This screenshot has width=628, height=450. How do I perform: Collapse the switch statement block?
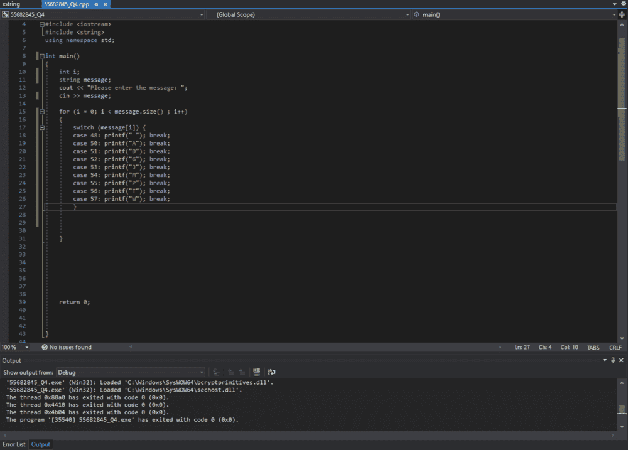tap(41, 127)
